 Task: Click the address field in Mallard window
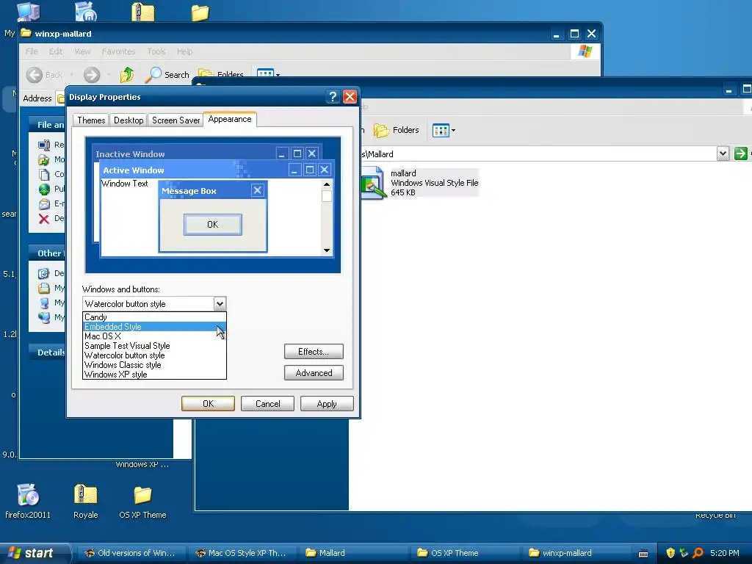coord(540,154)
